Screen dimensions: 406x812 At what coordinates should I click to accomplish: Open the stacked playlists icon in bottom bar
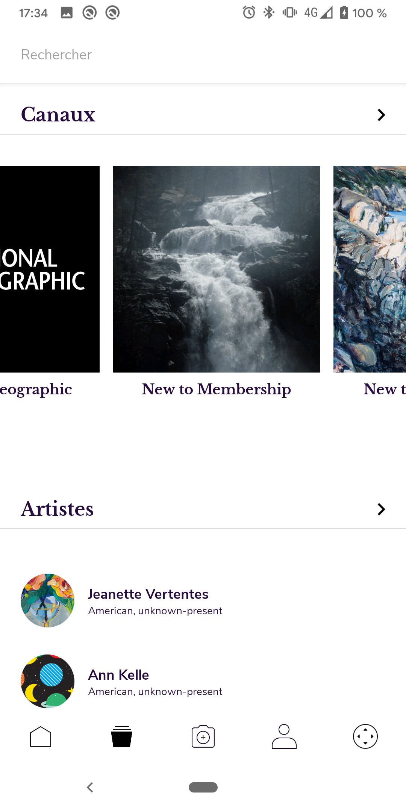122,736
